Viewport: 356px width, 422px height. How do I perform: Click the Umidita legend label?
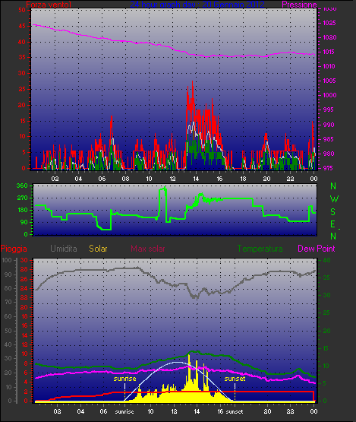(x=64, y=249)
